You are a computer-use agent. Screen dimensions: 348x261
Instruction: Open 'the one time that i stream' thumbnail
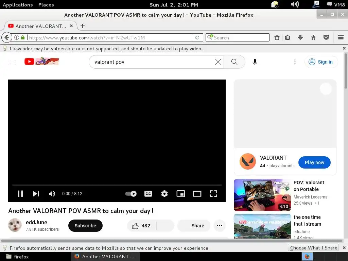pos(262,226)
